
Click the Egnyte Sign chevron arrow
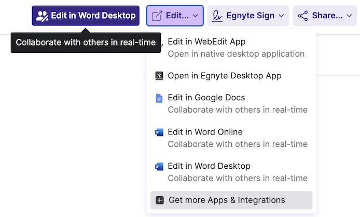pos(281,16)
